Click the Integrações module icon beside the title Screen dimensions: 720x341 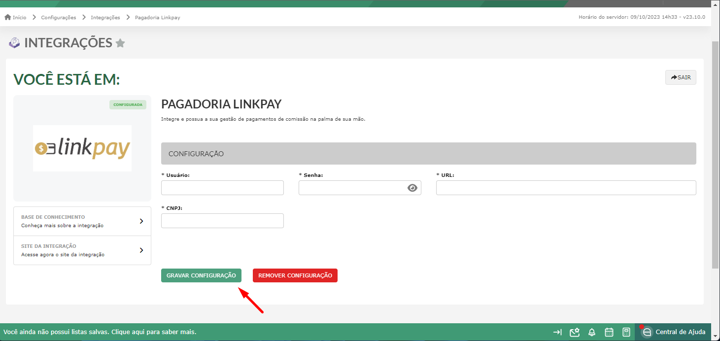click(x=14, y=43)
